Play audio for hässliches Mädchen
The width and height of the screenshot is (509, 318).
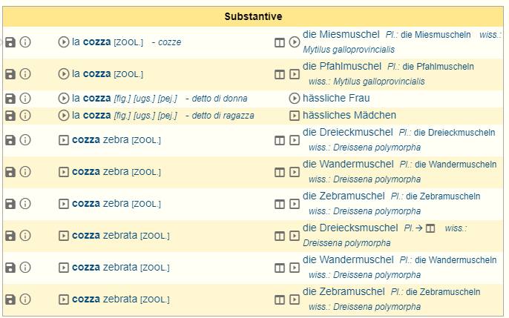point(295,116)
